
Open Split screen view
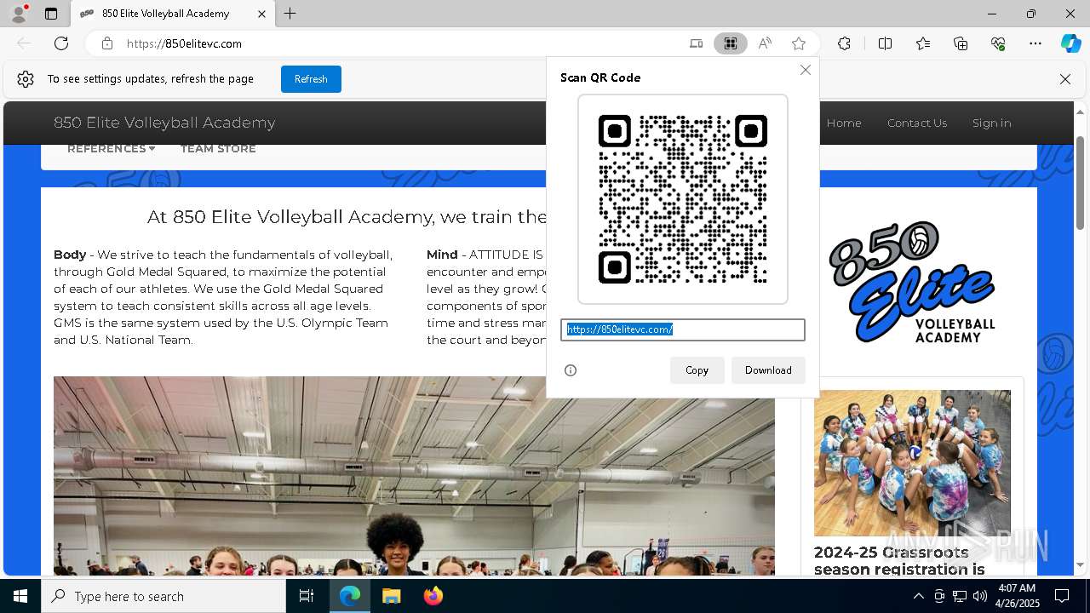click(885, 43)
